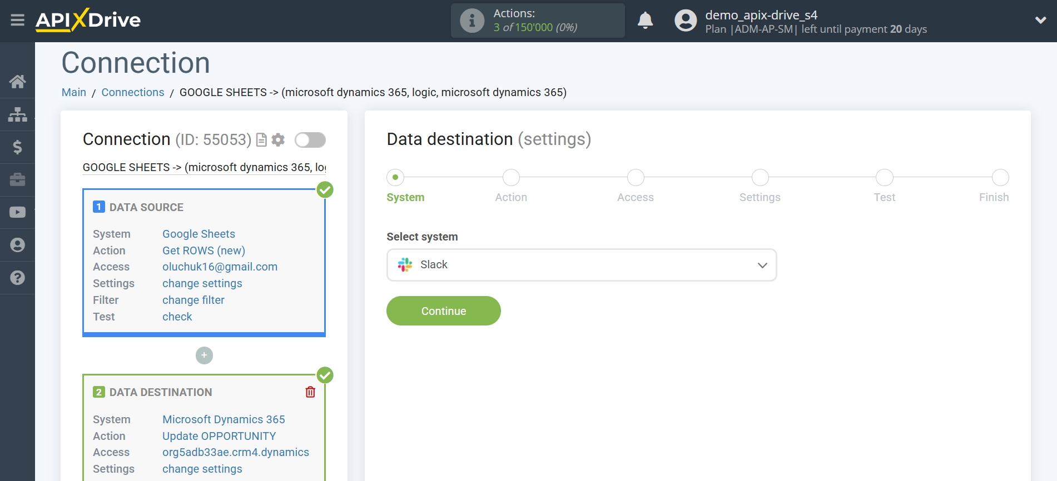Click source change settings link
Image resolution: width=1057 pixels, height=481 pixels.
202,283
